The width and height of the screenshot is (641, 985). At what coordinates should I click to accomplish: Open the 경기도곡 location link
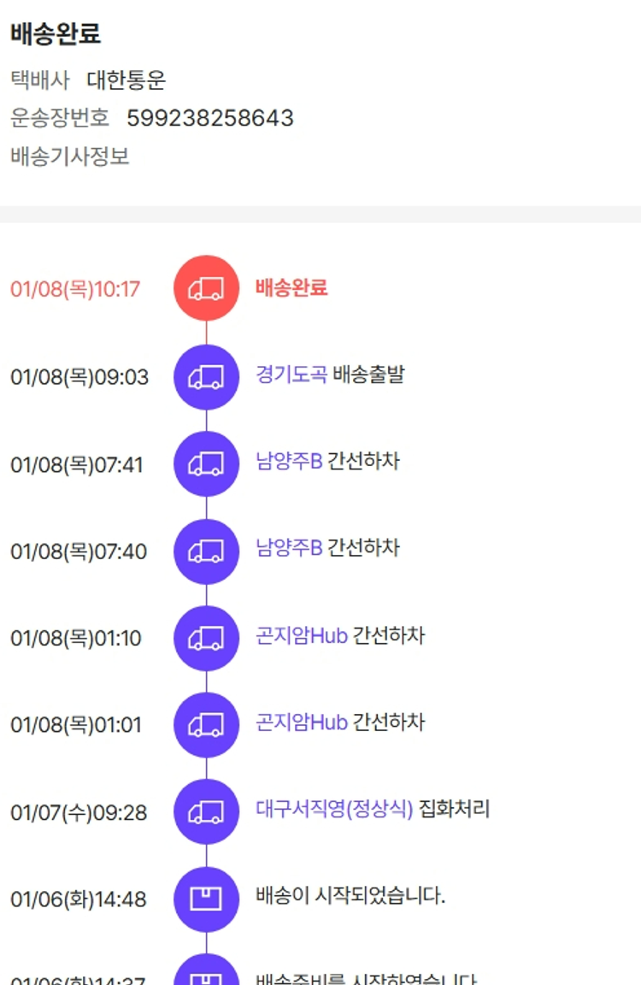pyautogui.click(x=291, y=375)
